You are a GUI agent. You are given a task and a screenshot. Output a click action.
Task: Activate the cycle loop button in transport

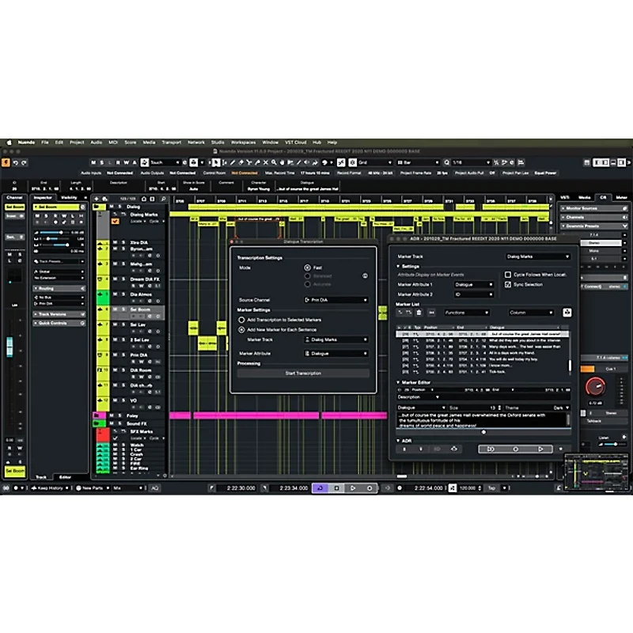[320, 488]
